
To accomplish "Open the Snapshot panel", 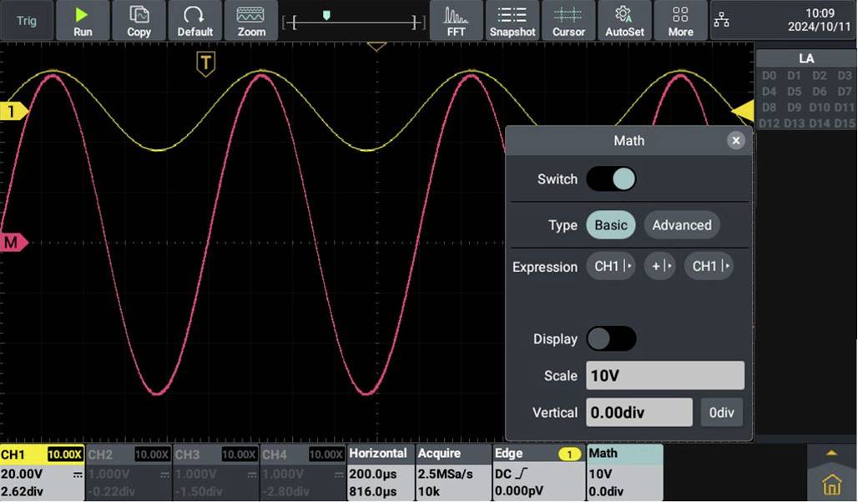I will tap(512, 20).
